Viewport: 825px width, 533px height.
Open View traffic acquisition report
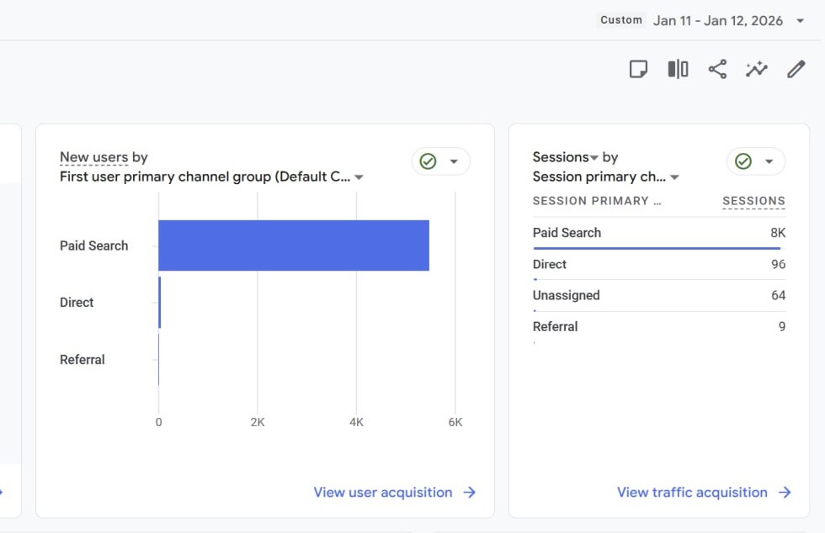tap(692, 493)
